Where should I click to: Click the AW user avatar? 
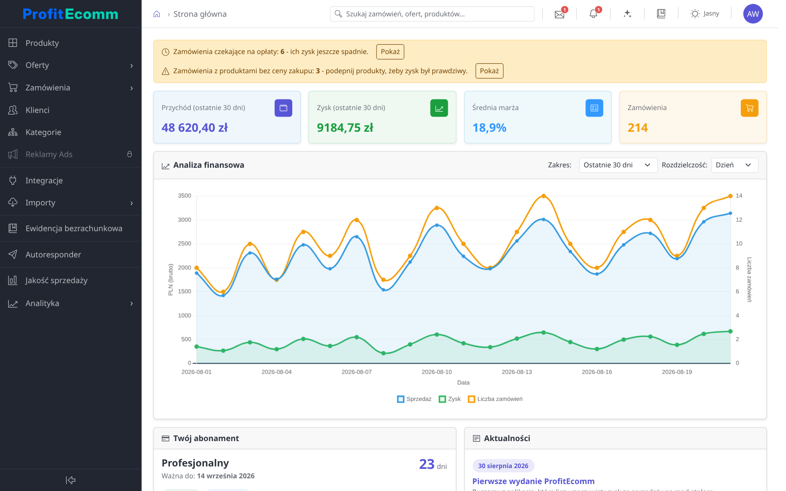click(753, 14)
